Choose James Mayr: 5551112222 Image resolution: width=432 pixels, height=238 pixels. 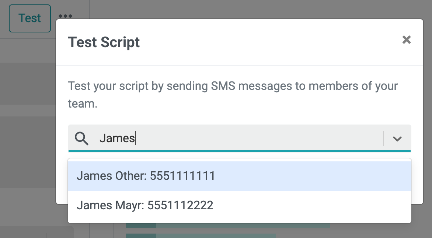point(240,205)
